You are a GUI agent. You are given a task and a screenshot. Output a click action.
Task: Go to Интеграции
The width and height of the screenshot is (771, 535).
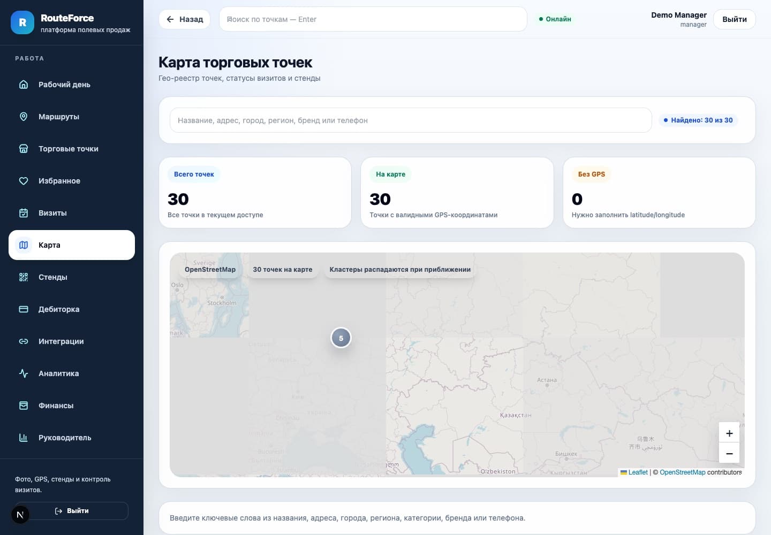coord(72,341)
